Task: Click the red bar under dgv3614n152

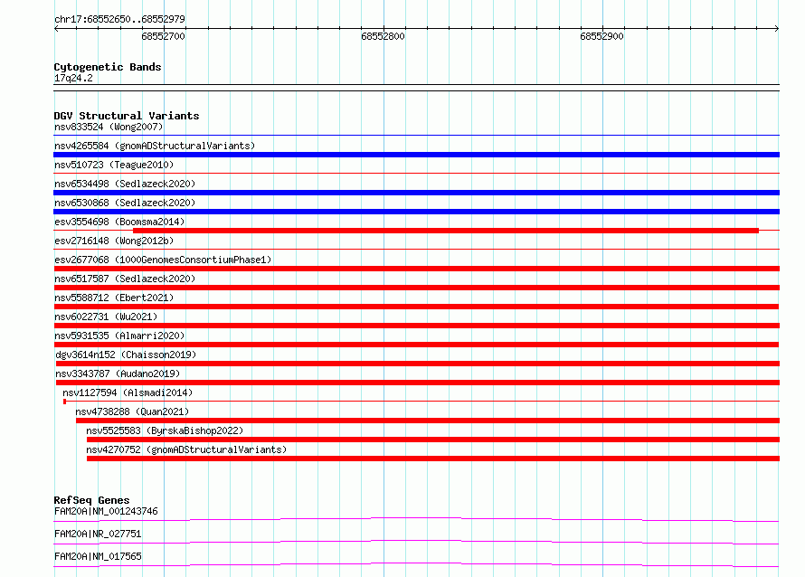Action: (418, 364)
